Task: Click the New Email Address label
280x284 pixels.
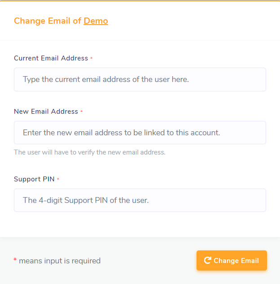Action: (46, 112)
